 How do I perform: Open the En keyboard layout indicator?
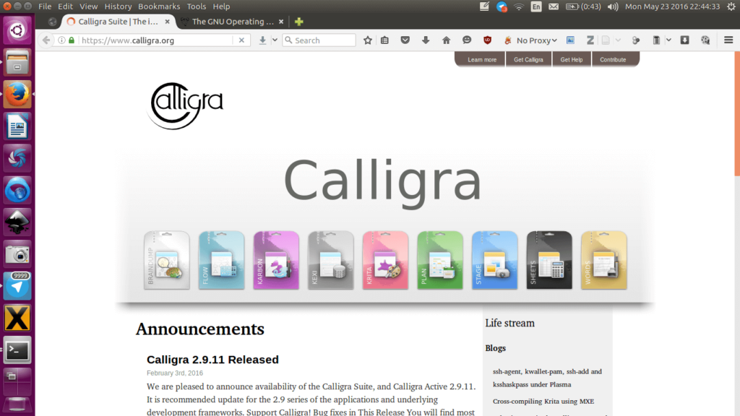point(536,6)
